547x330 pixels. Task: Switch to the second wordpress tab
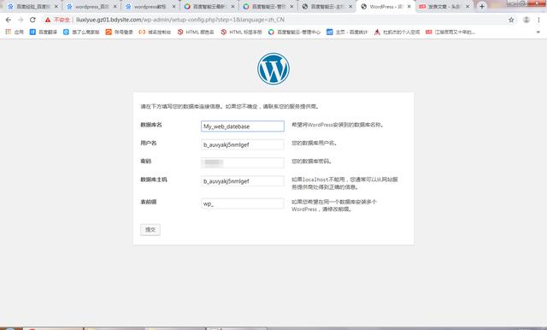150,6
